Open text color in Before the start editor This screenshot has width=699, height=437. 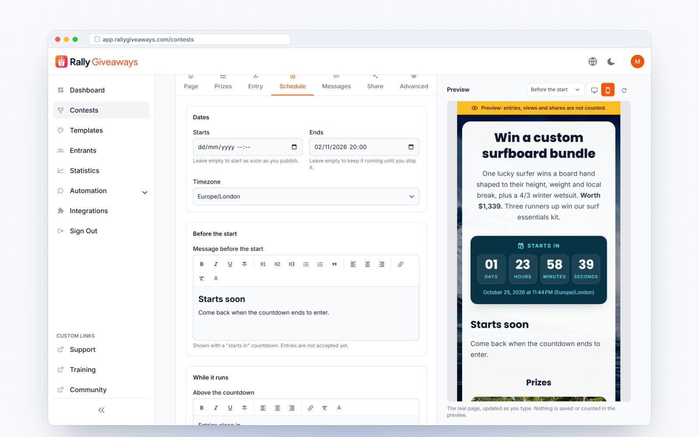coord(216,278)
